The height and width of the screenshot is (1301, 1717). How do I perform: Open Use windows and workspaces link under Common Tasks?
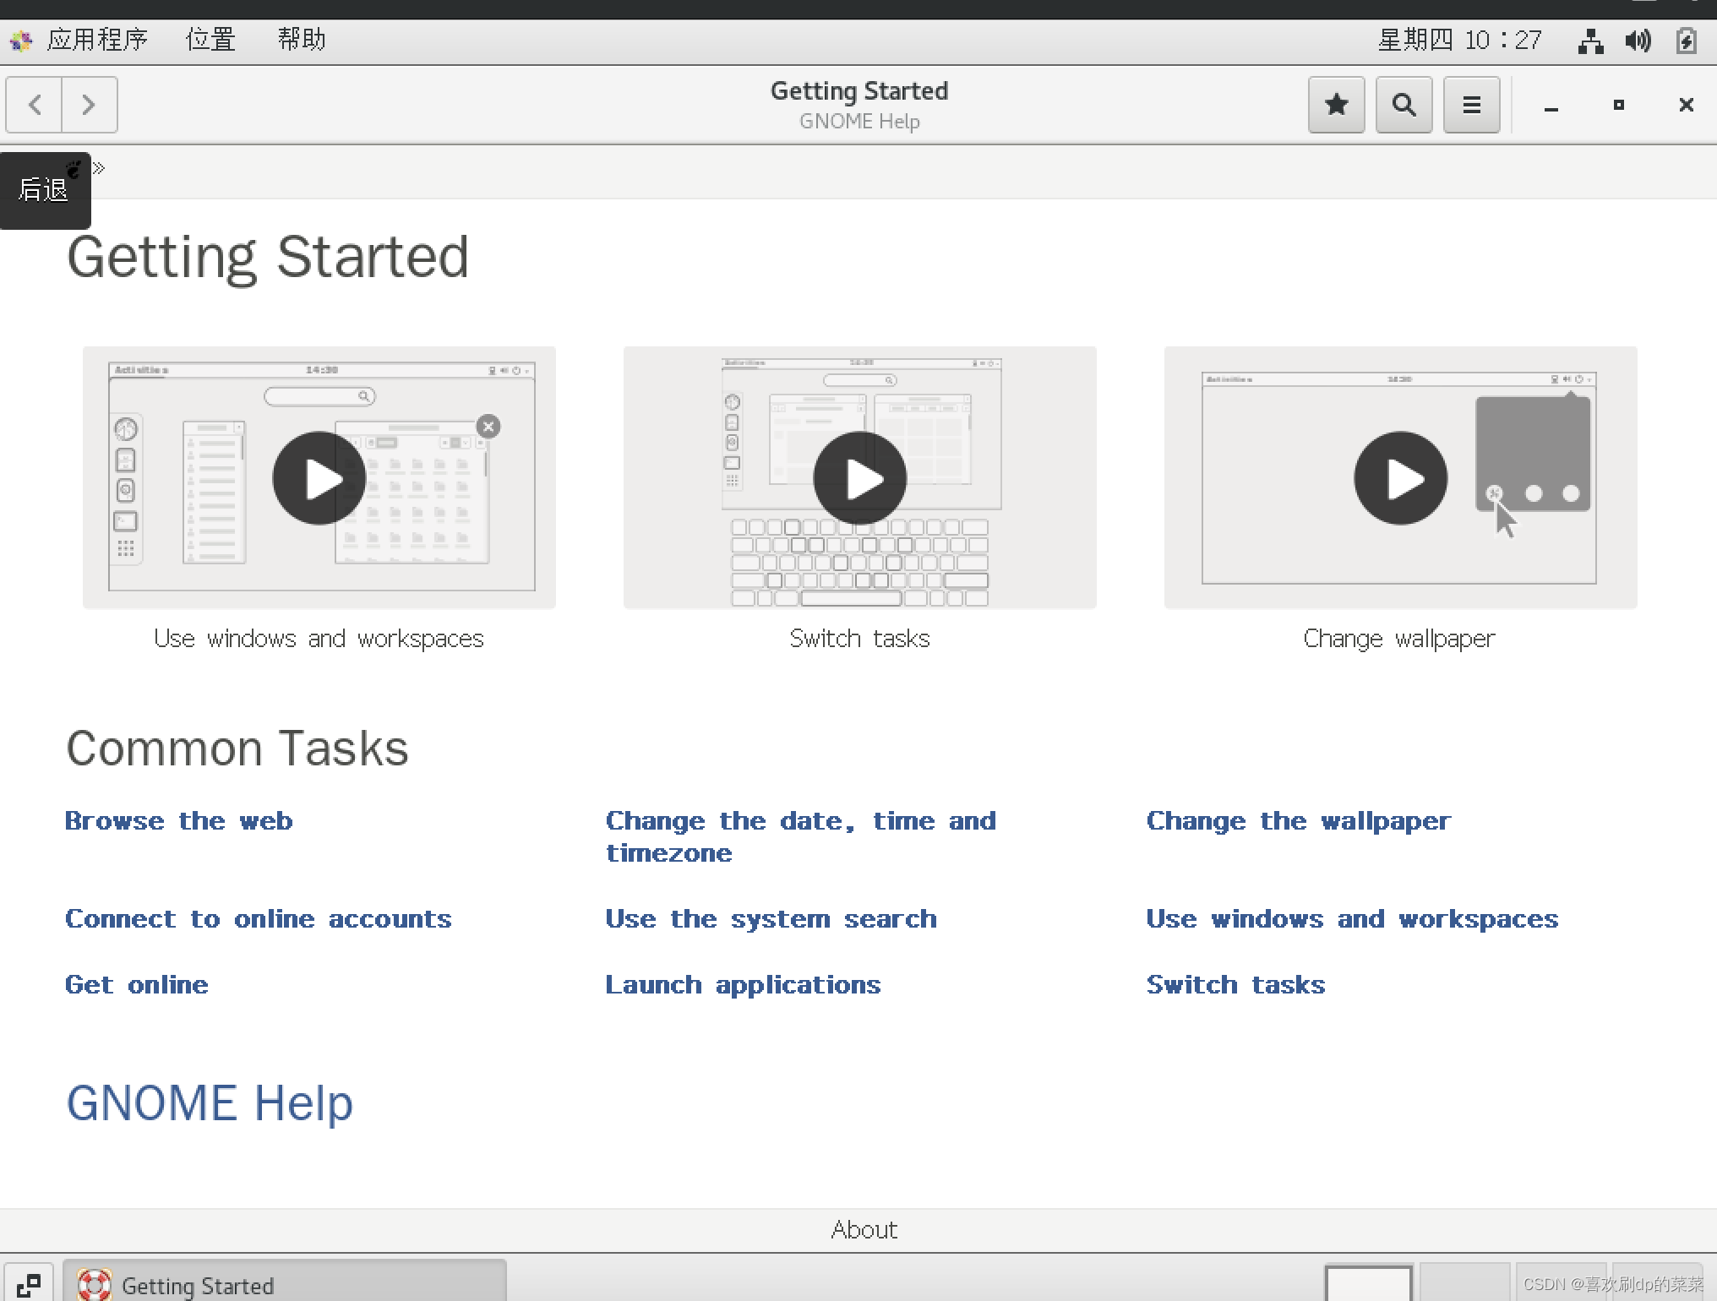point(1353,919)
